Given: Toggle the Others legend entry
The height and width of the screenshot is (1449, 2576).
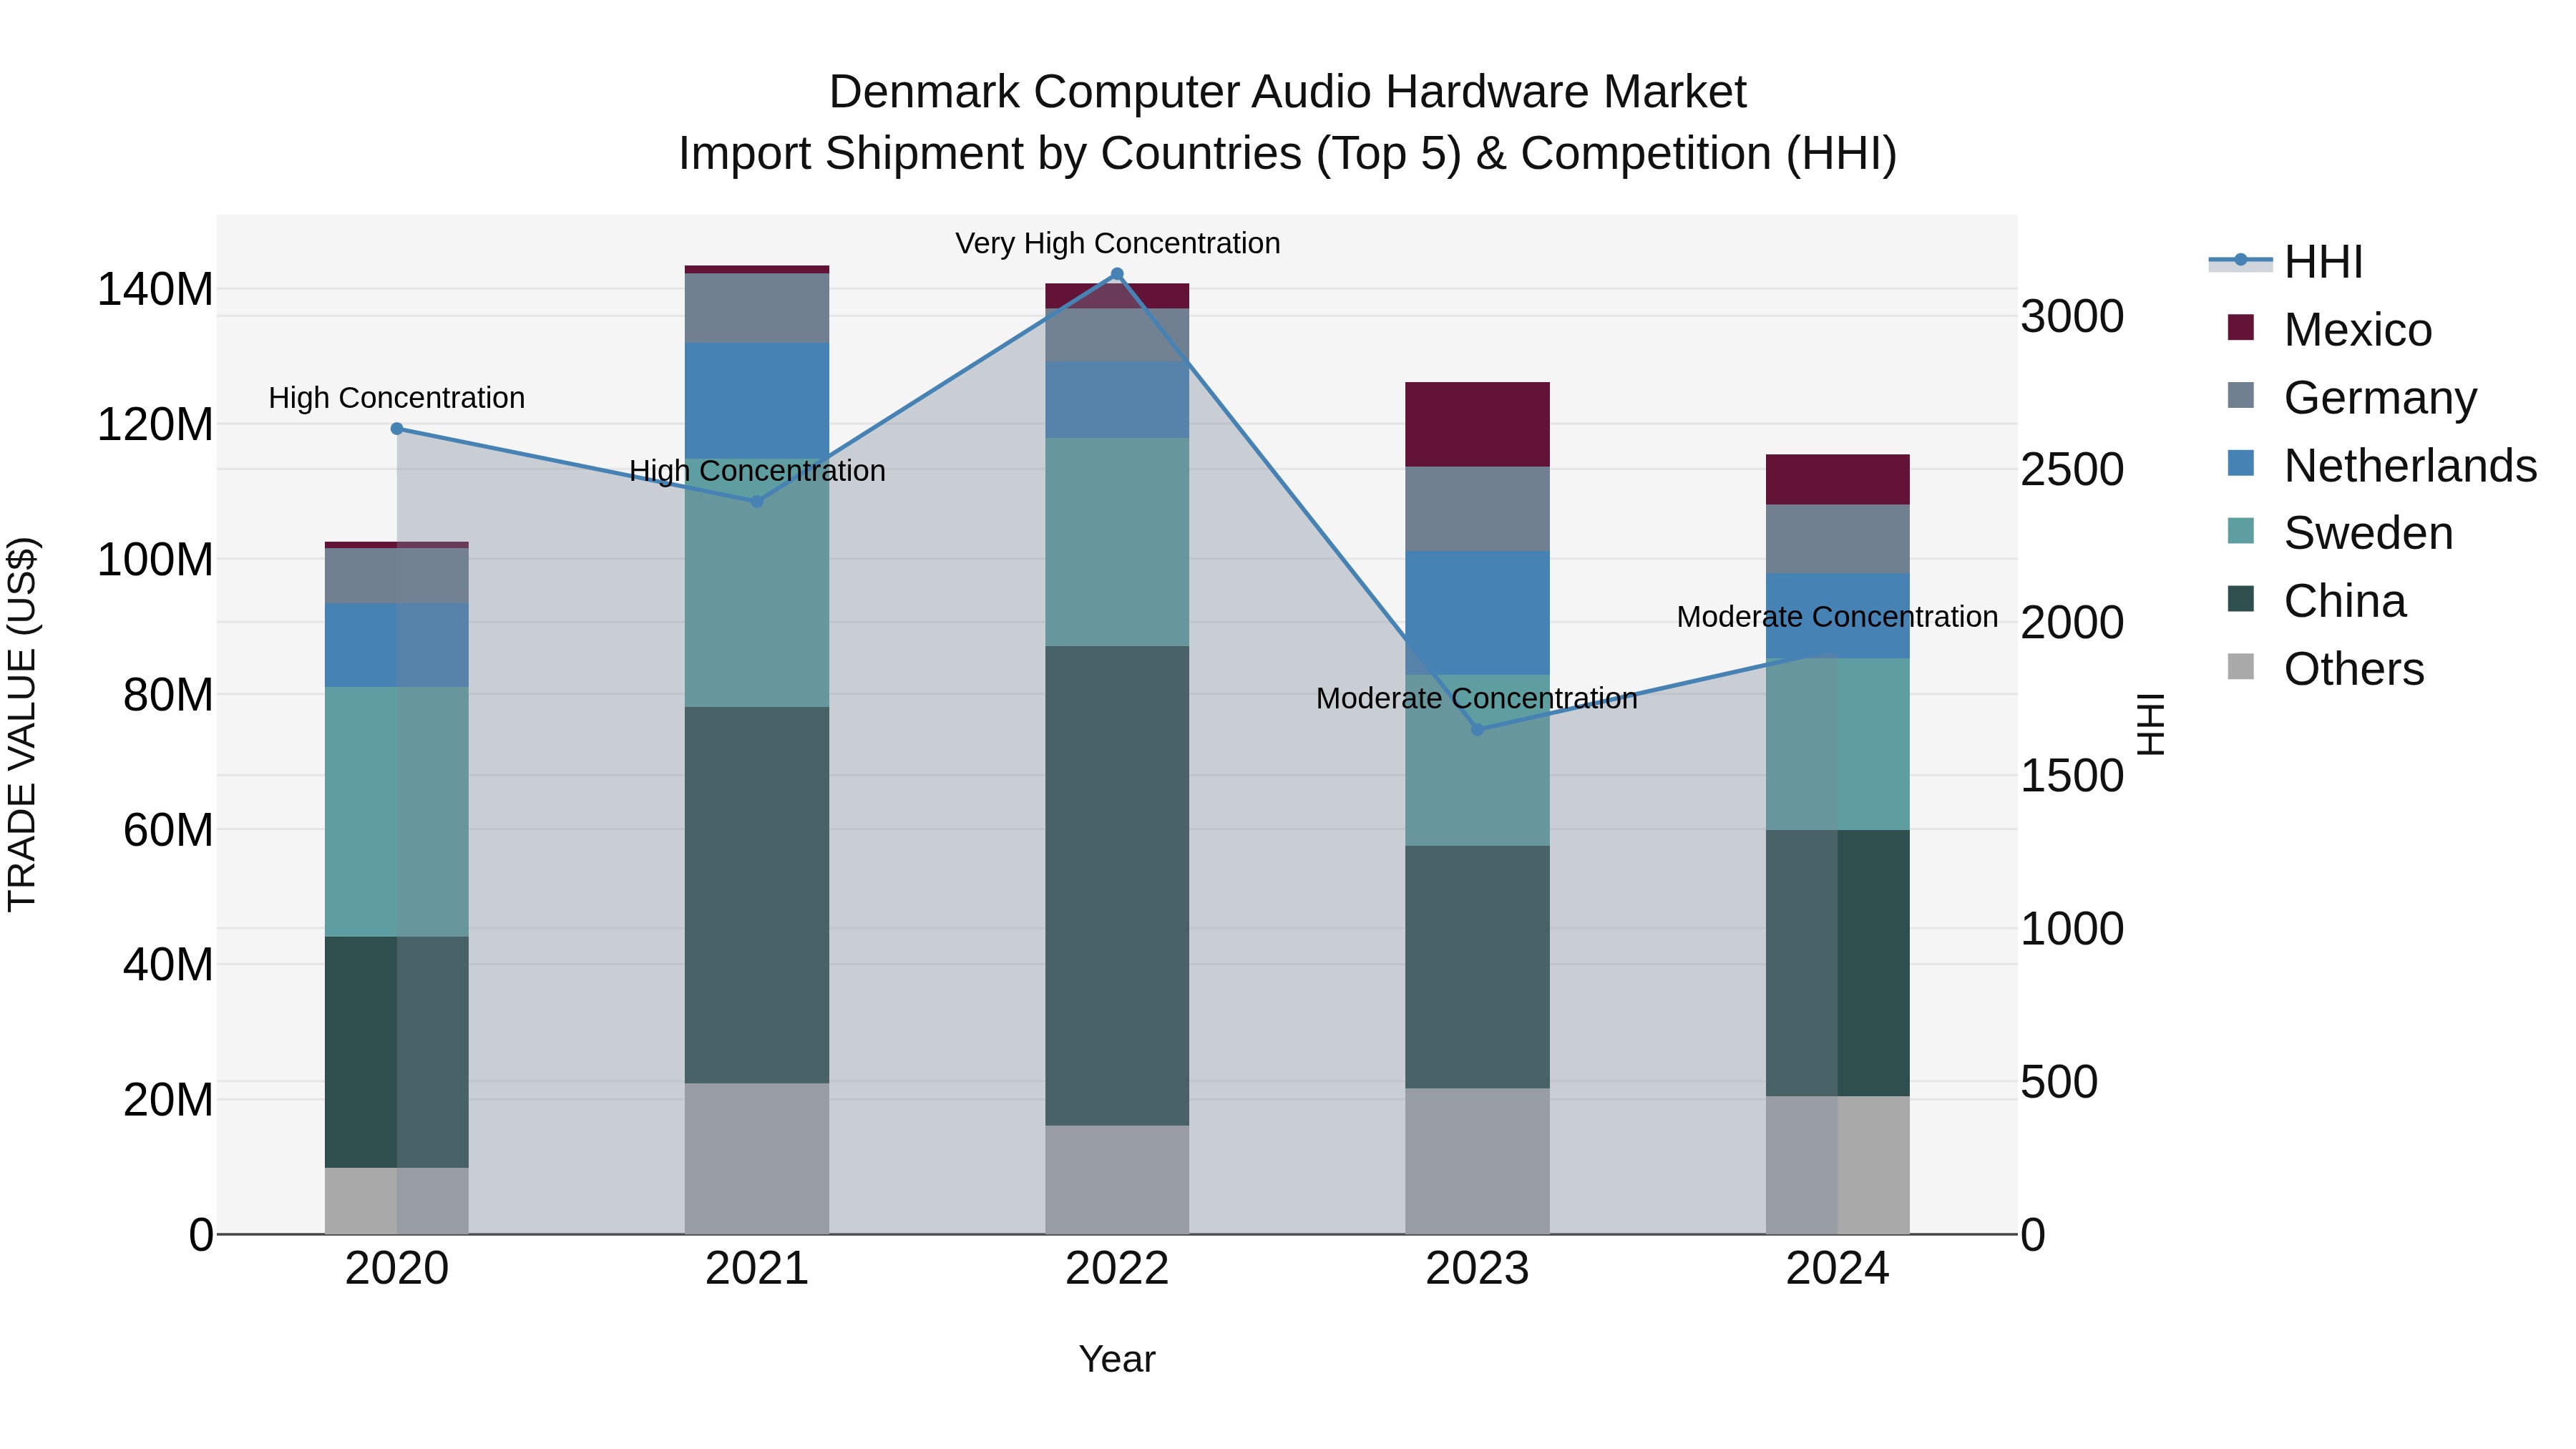Looking at the screenshot, I should coord(2326,669).
